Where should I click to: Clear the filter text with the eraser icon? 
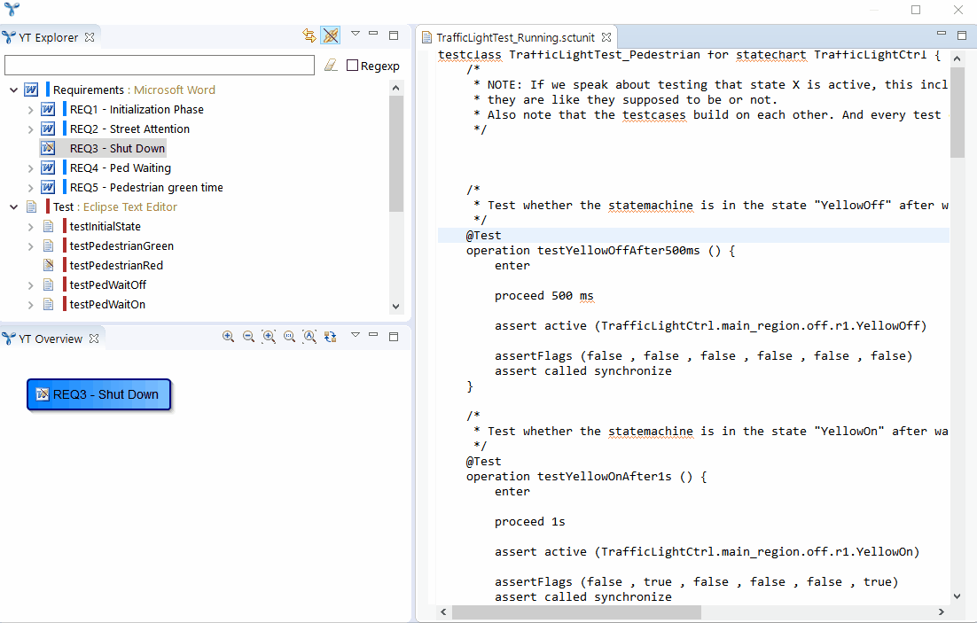click(331, 65)
